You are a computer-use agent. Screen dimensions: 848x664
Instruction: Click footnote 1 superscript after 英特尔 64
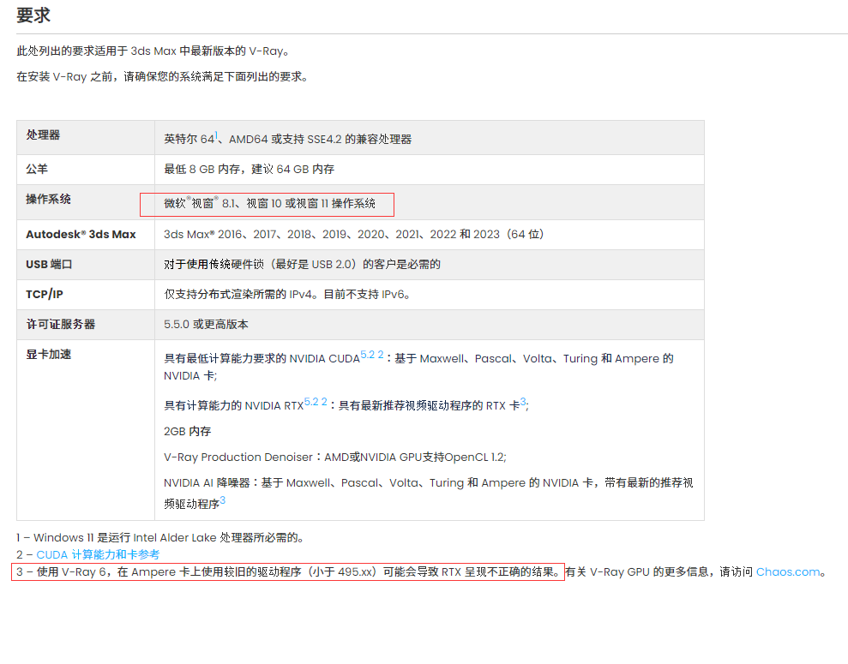pos(216,135)
